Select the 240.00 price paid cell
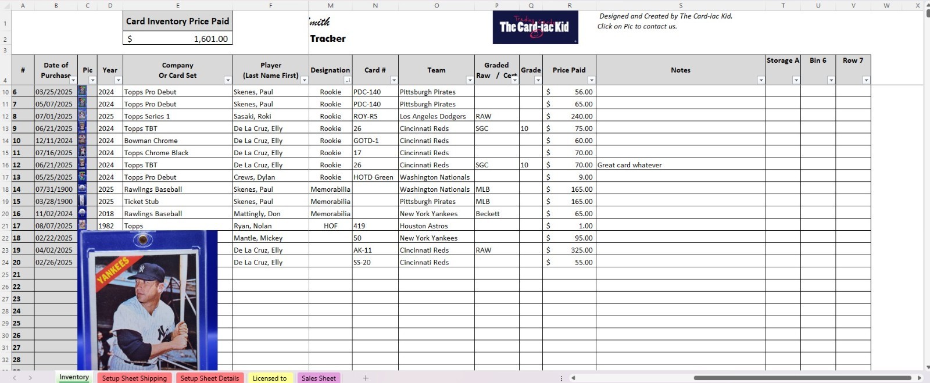This screenshot has width=930, height=383. pos(569,116)
